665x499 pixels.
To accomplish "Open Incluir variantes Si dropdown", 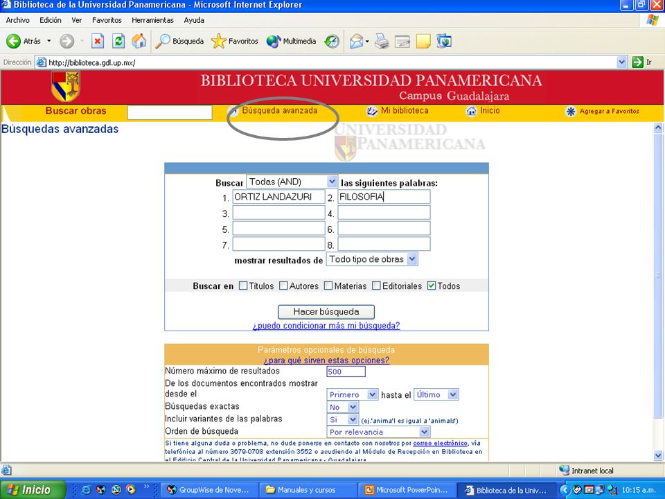I will tap(343, 420).
